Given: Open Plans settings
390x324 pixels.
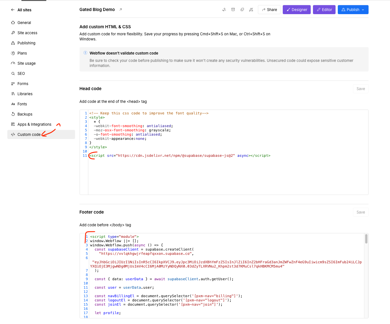Looking at the screenshot, I should pyautogui.click(x=22, y=53).
